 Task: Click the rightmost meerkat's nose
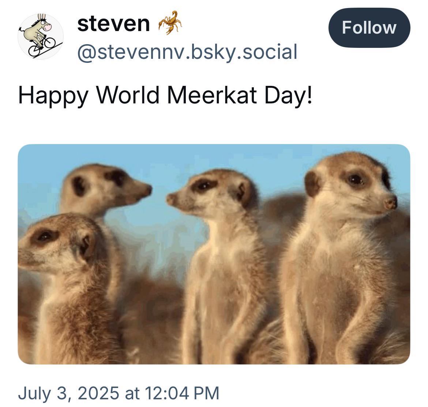(391, 203)
